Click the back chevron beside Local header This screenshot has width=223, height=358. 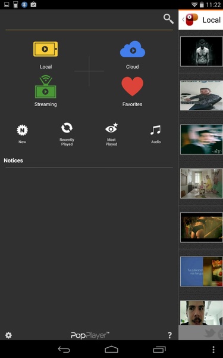183,20
